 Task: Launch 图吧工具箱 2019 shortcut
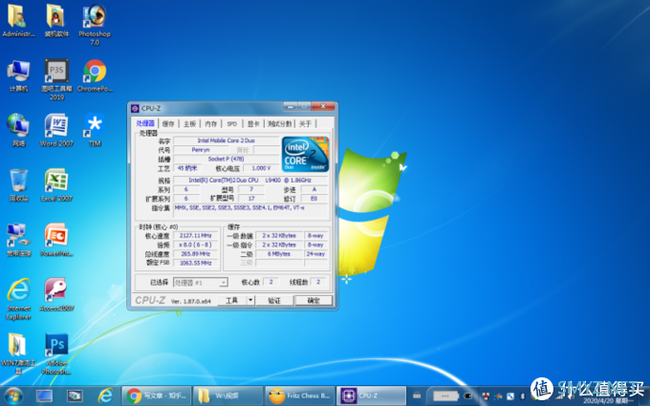(x=56, y=79)
